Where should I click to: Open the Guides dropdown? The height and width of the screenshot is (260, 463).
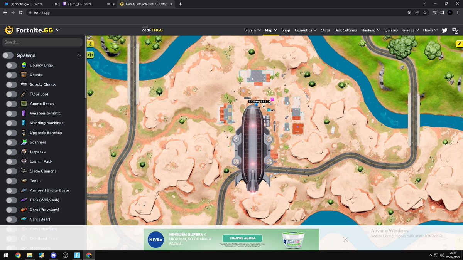pos(411,30)
